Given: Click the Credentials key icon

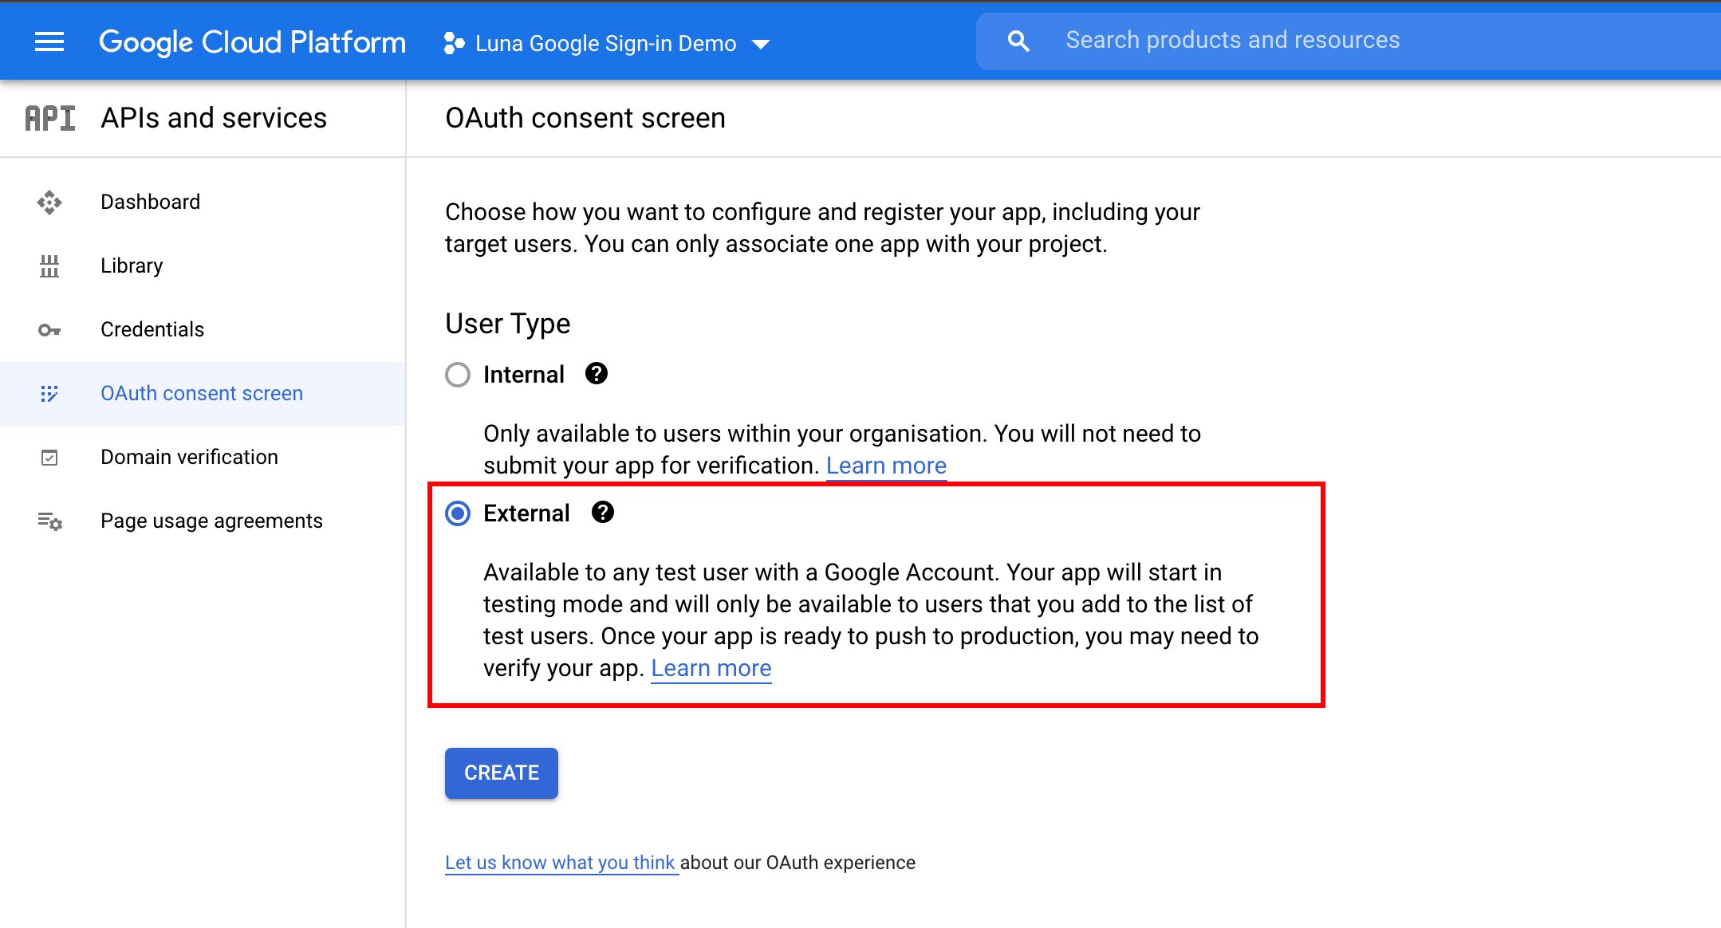Looking at the screenshot, I should pos(49,330).
